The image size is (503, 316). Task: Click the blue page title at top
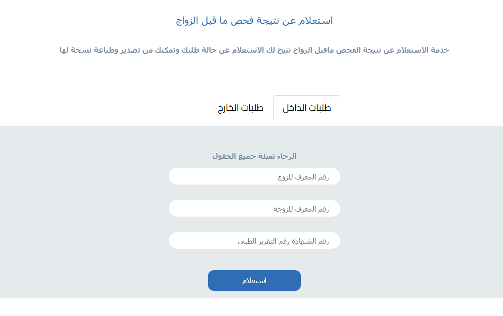pyautogui.click(x=254, y=21)
